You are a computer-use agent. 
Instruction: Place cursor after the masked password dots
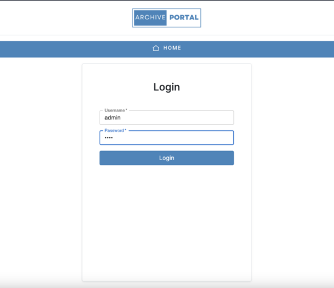(114, 138)
